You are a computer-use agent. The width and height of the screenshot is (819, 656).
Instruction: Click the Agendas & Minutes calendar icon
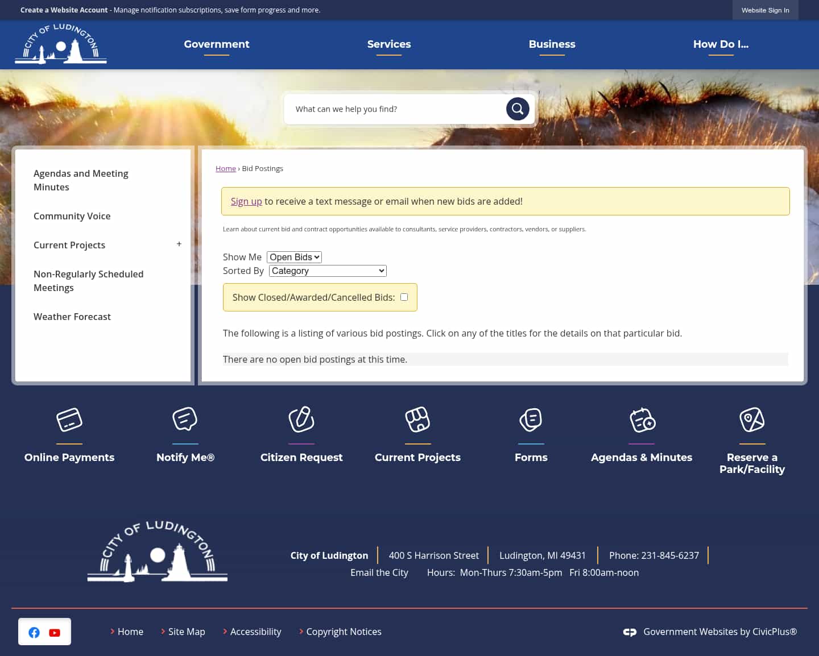[x=642, y=420]
